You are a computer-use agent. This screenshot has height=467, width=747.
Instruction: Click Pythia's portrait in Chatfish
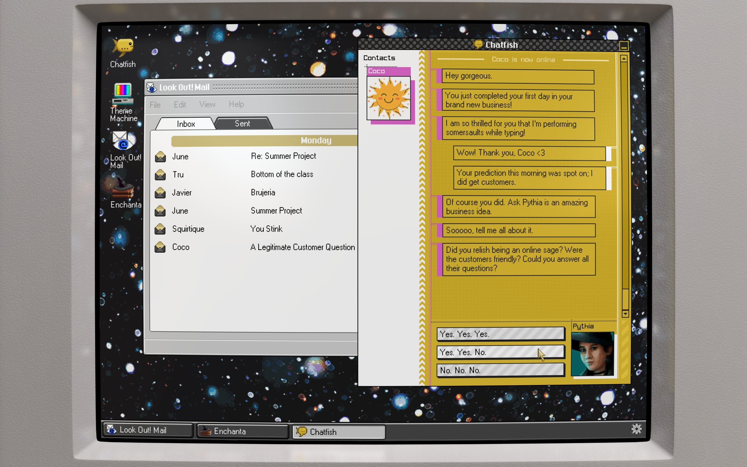(x=592, y=354)
